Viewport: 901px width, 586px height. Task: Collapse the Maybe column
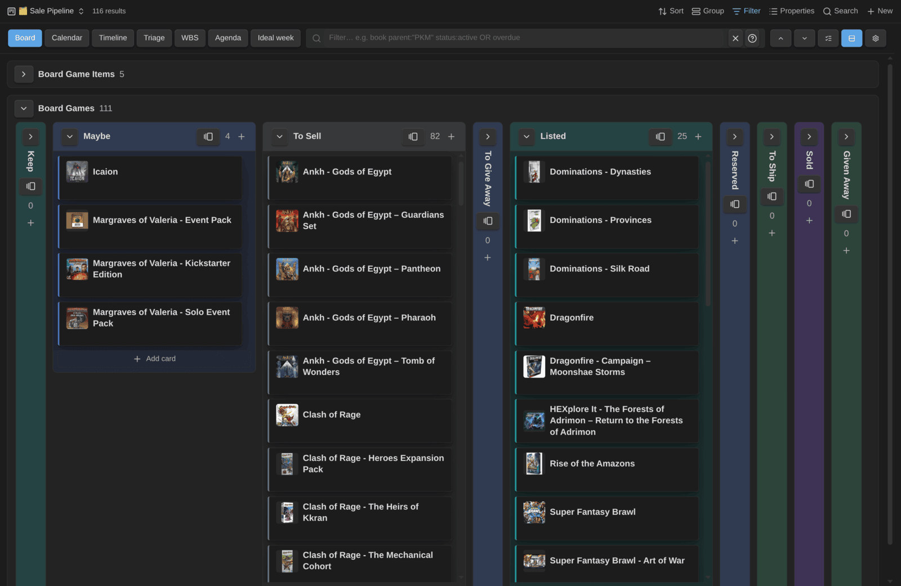[70, 137]
